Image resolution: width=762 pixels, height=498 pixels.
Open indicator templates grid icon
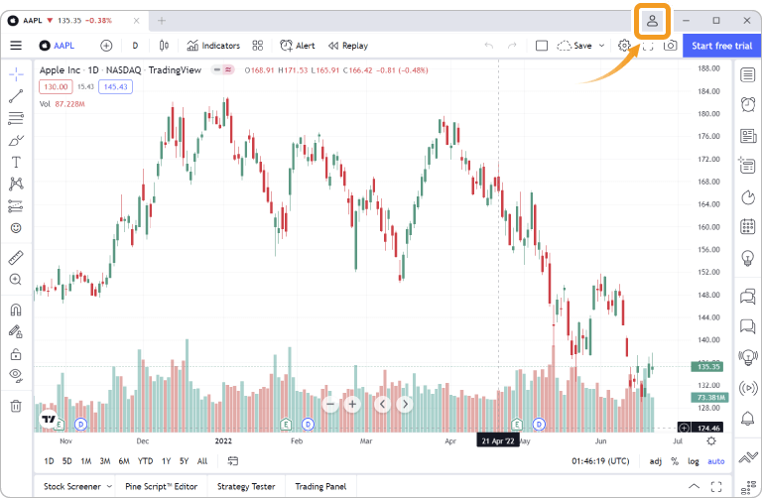pos(258,46)
